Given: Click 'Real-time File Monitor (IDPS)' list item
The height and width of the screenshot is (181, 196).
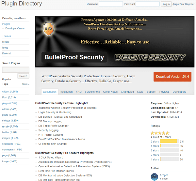Looking at the screenshot, I should click(x=56, y=171).
